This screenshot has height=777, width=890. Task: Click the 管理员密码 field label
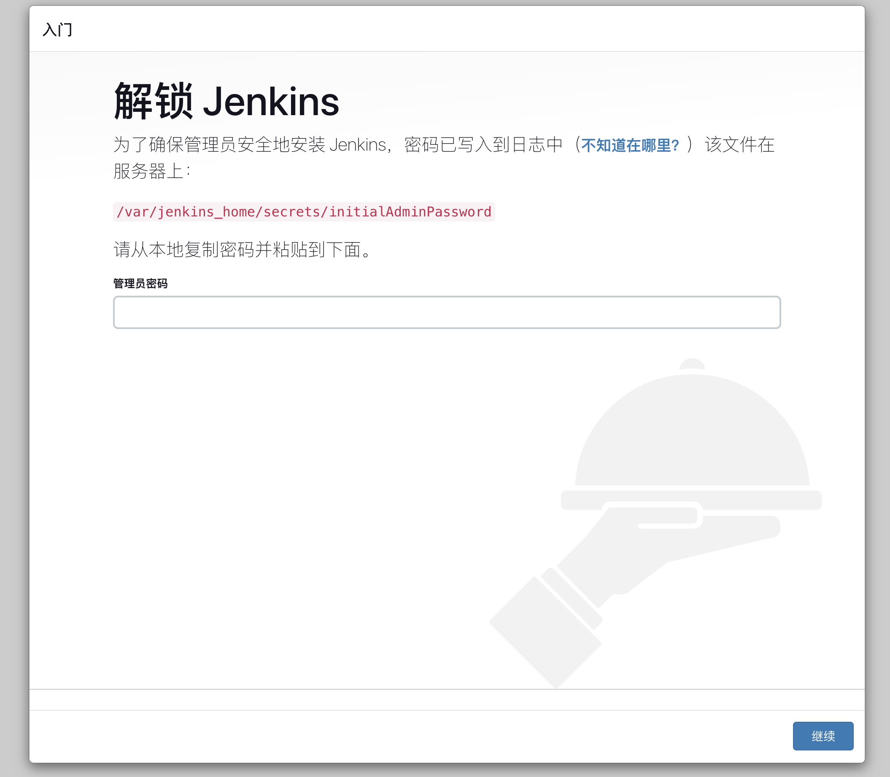pyautogui.click(x=140, y=283)
